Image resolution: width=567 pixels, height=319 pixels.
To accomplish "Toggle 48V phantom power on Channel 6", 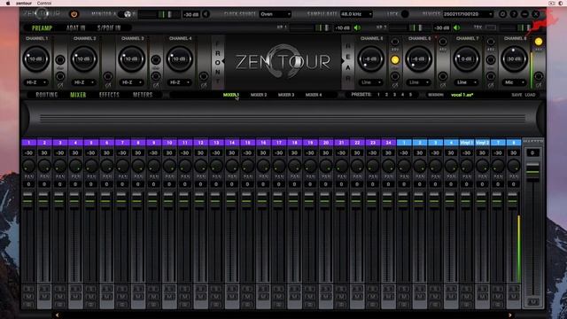I will point(443,42).
